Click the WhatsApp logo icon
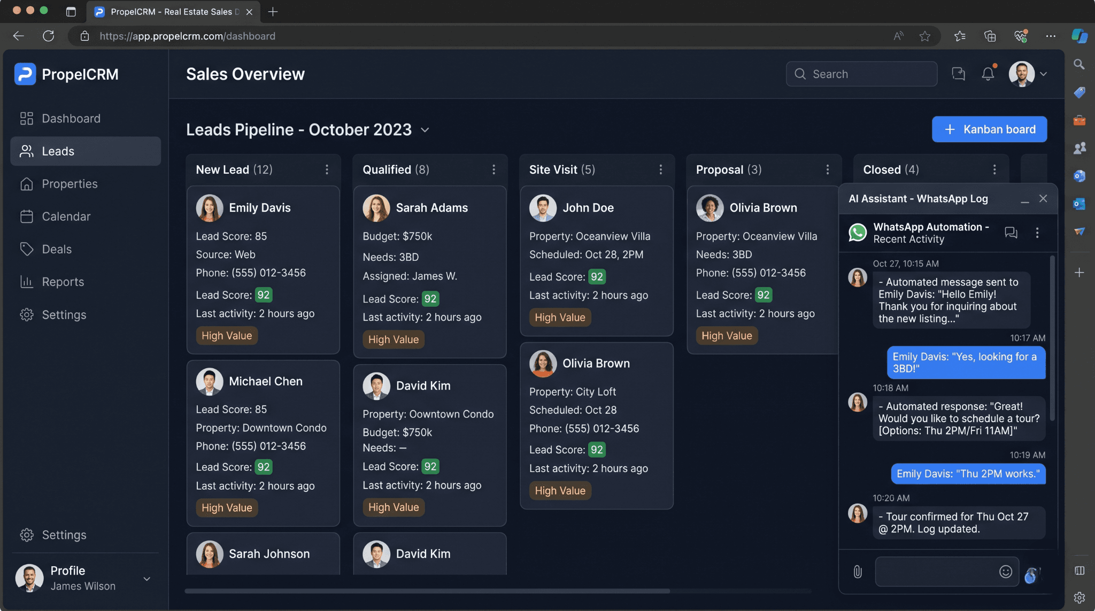This screenshot has height=611, width=1095. pyautogui.click(x=858, y=233)
